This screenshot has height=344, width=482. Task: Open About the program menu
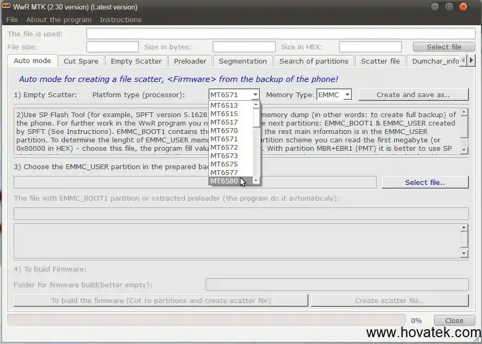tap(59, 19)
